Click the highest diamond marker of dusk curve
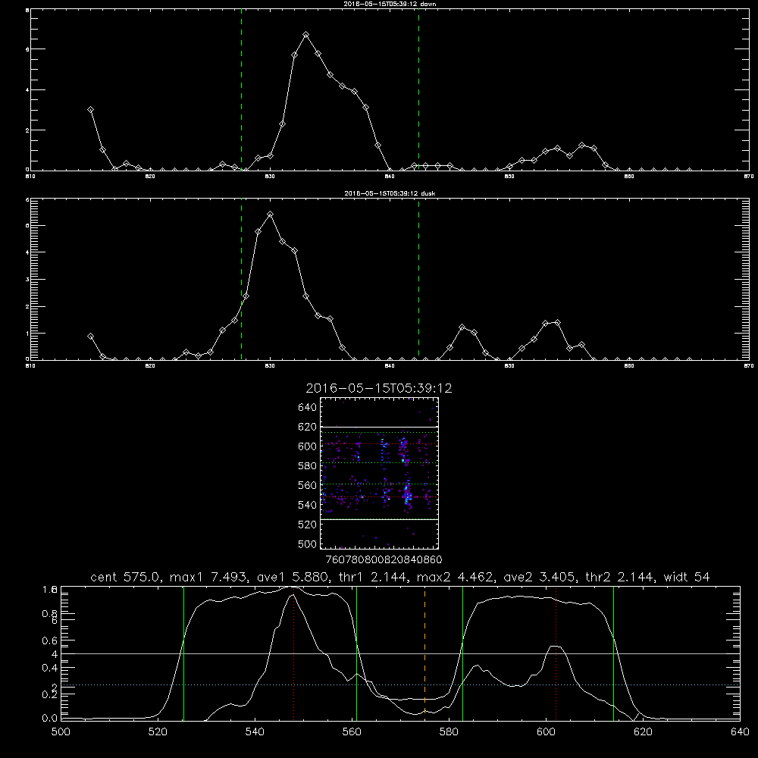The image size is (758, 758). point(271,215)
